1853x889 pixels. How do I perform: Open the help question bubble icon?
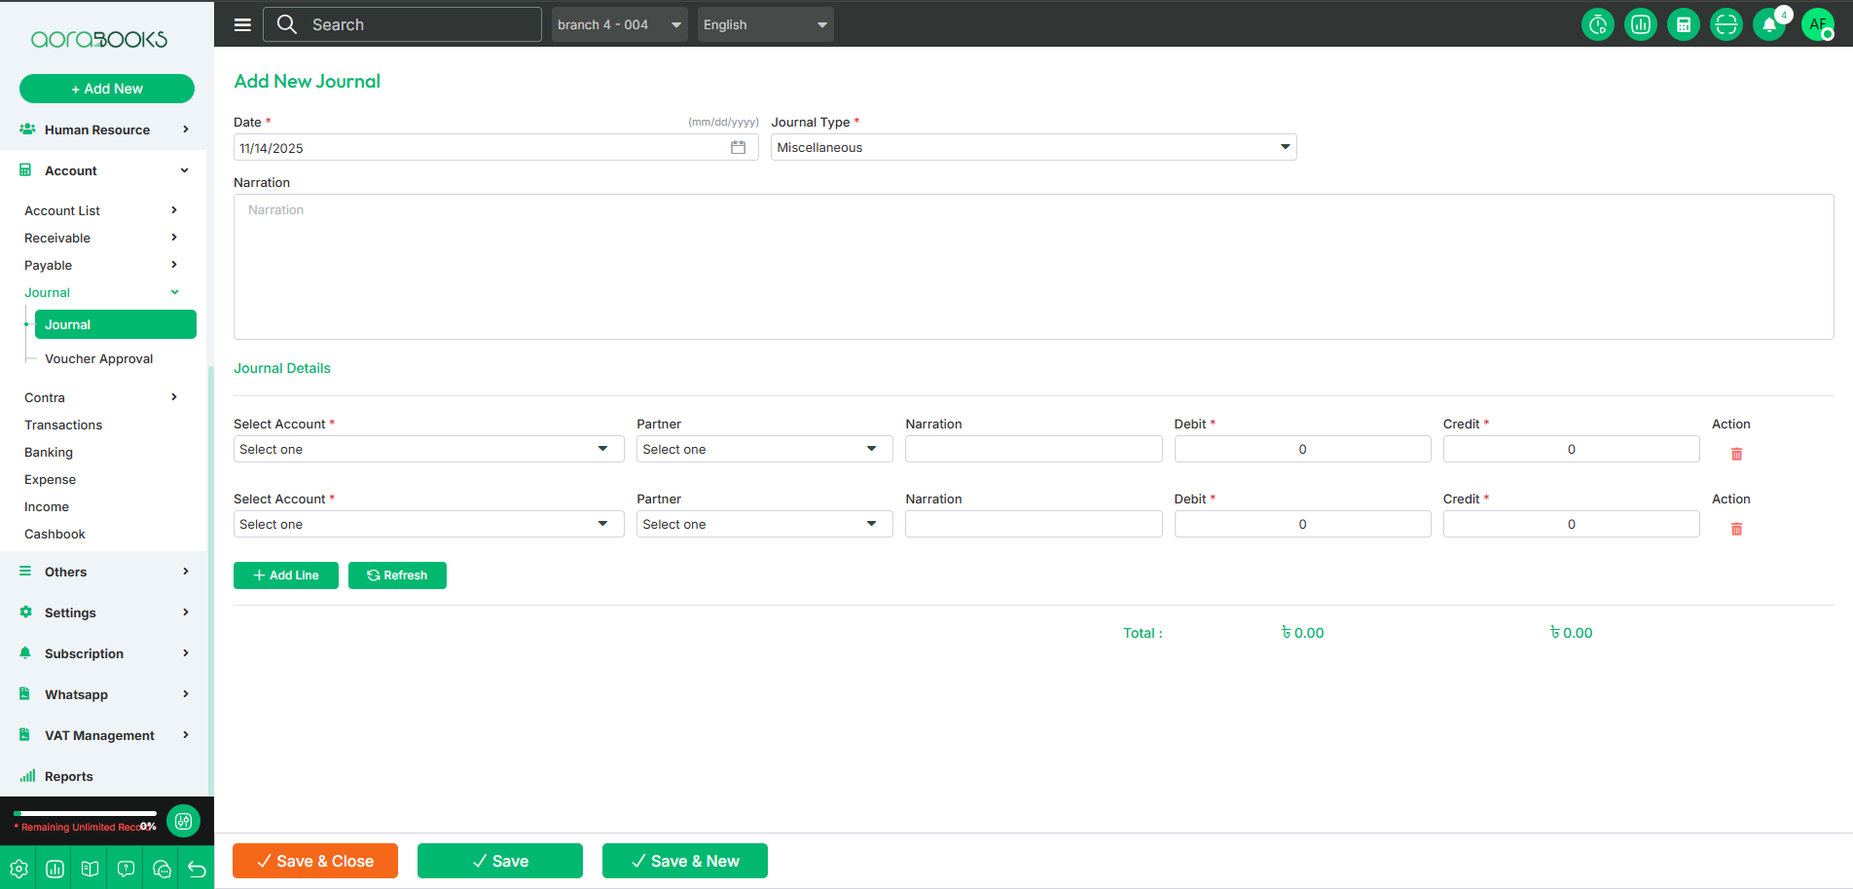click(x=126, y=869)
